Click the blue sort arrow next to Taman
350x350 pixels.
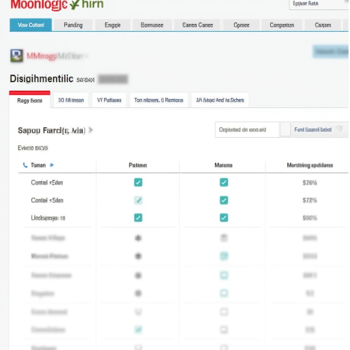[52, 165]
